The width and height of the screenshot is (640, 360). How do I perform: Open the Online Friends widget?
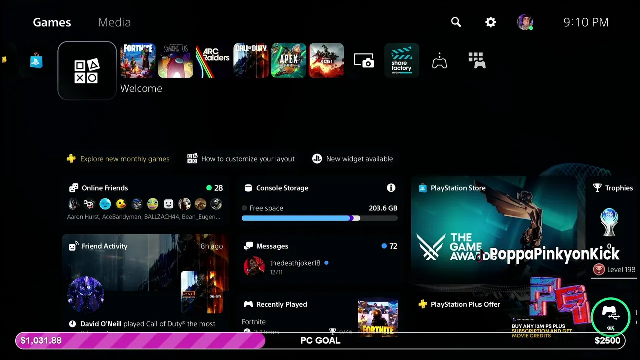(145, 202)
